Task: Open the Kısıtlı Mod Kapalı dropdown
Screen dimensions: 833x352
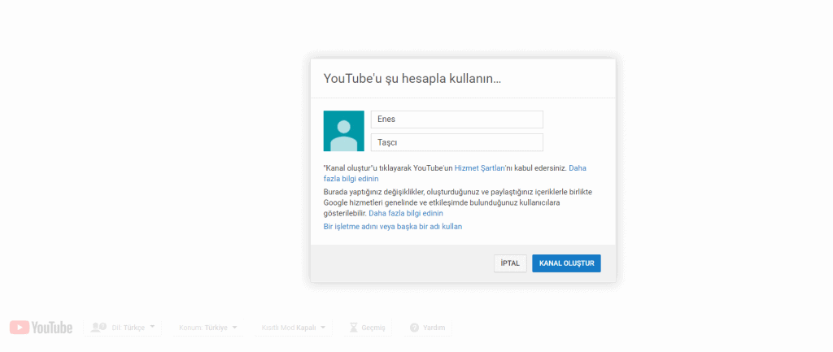Action: (x=293, y=327)
